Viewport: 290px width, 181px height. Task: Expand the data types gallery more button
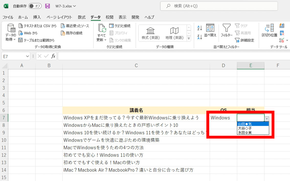pyautogui.click(x=189, y=38)
